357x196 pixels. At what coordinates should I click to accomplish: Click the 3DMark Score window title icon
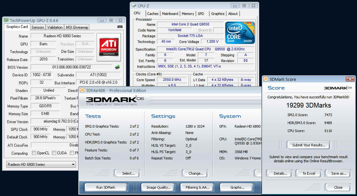(x=265, y=79)
